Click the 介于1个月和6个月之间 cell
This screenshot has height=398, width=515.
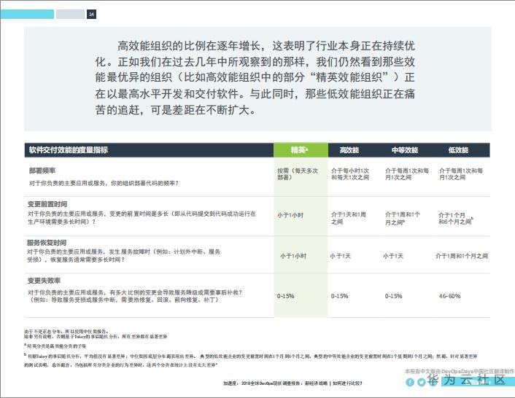point(456,218)
